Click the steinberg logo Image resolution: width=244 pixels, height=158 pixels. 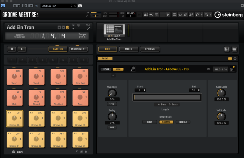229,15
